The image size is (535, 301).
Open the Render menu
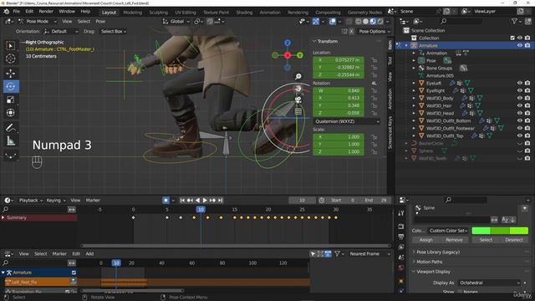46,11
